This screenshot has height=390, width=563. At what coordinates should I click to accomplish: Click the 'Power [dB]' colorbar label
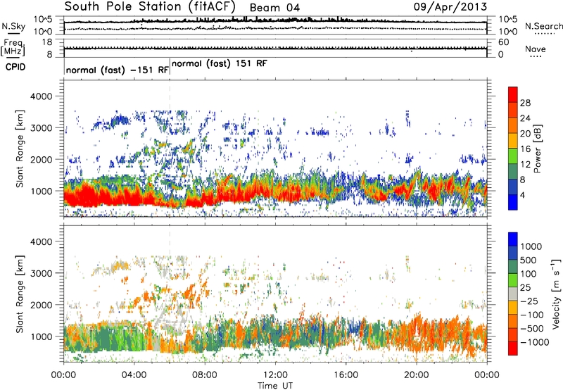click(x=537, y=149)
